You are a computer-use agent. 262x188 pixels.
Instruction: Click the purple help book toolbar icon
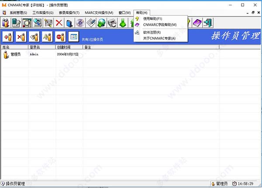197,23
